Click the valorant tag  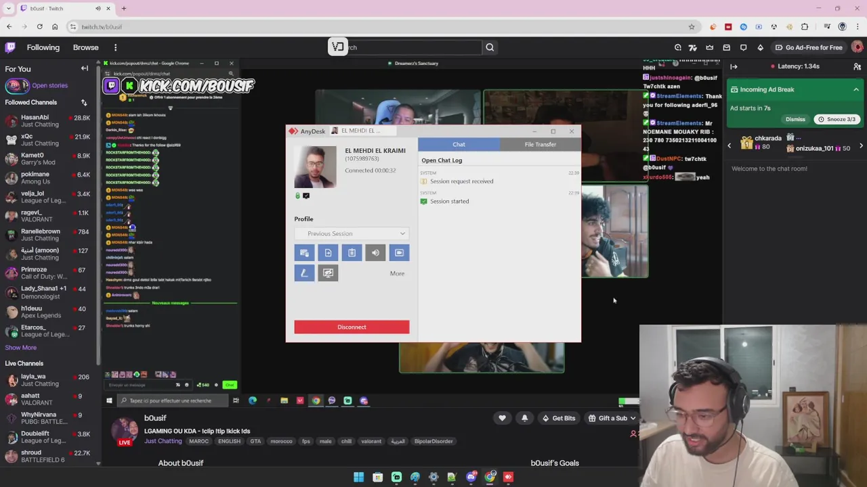click(x=371, y=441)
